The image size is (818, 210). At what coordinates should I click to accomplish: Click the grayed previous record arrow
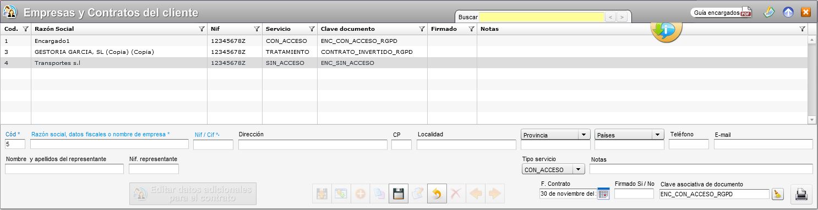[475, 194]
